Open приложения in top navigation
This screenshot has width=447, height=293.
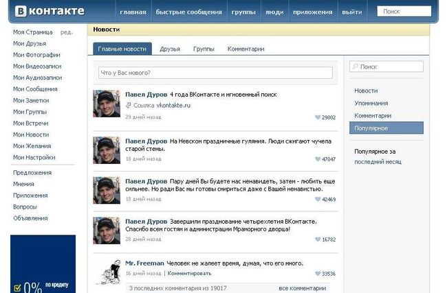click(313, 12)
